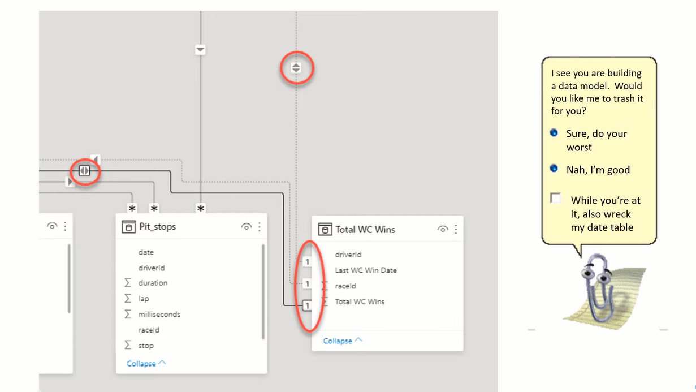Click the Total WC Wins table icon

325,229
